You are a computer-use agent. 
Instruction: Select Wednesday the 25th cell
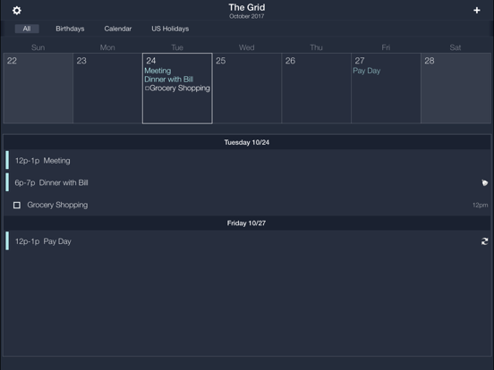(247, 88)
